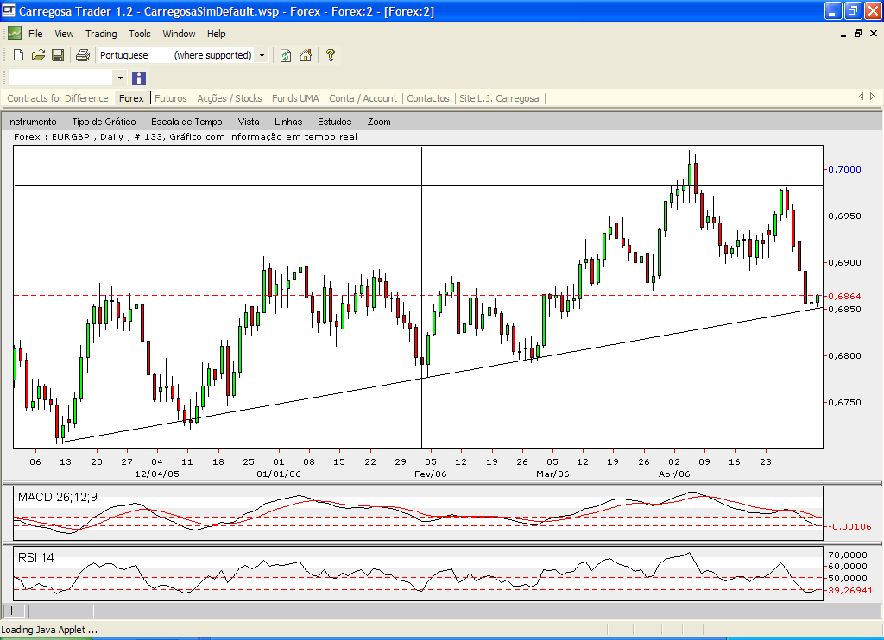Switch to the Futuros tab
The width and height of the screenshot is (884, 640).
pos(169,98)
